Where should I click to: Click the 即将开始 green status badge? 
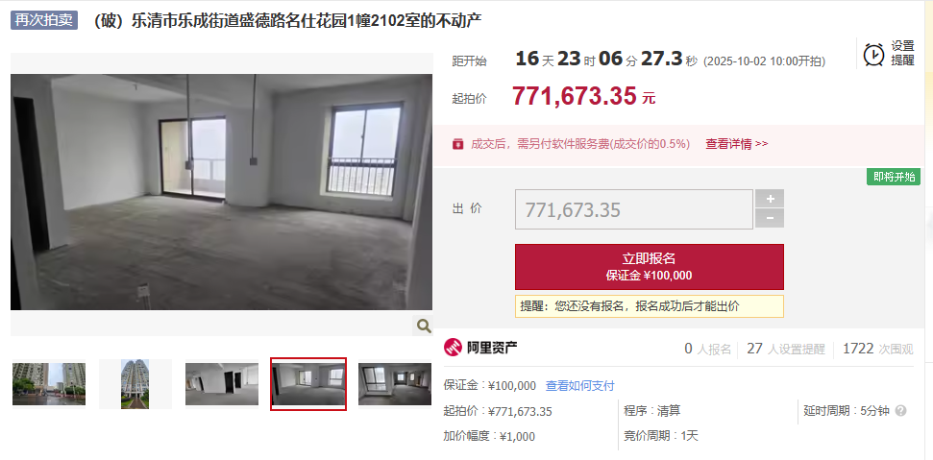click(x=894, y=177)
